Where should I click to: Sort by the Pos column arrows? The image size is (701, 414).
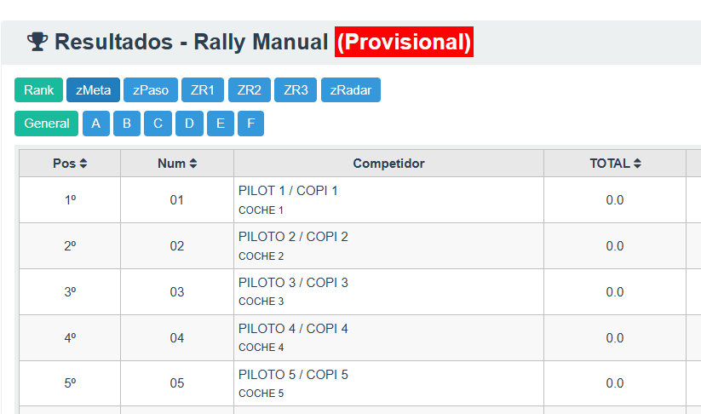(83, 164)
